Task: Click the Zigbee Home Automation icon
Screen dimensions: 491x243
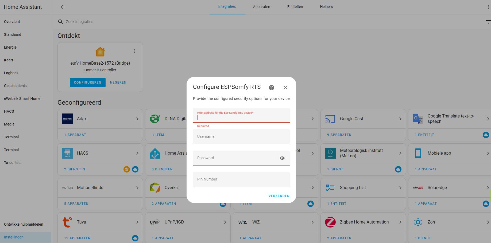Action: pyautogui.click(x=330, y=222)
